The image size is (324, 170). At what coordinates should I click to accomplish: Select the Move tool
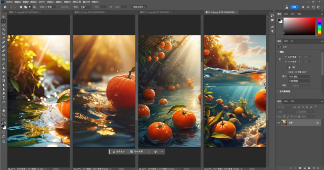[x=4, y=17]
